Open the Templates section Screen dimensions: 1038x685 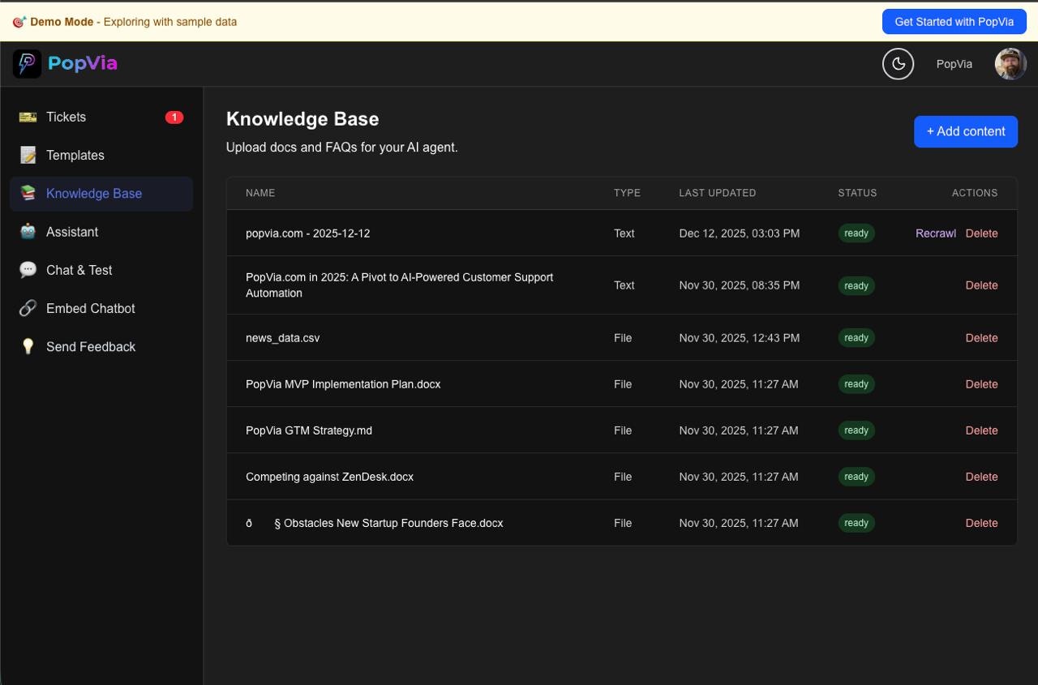point(75,155)
